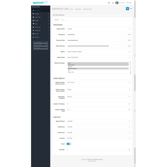Click the opencart logo
Viewport: 167px width, 167px height.
(40, 3)
